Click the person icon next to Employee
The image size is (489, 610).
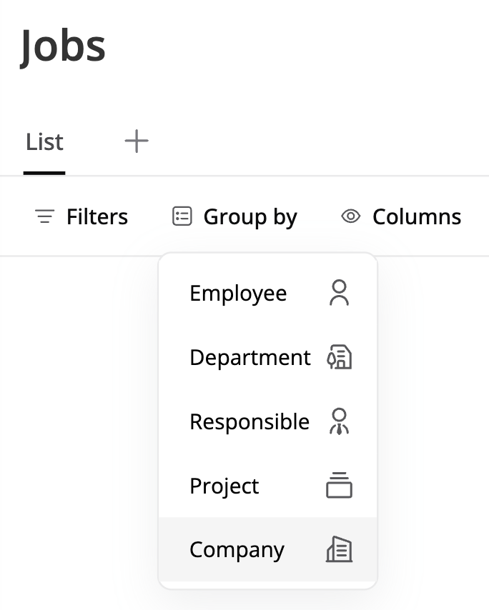(x=339, y=293)
